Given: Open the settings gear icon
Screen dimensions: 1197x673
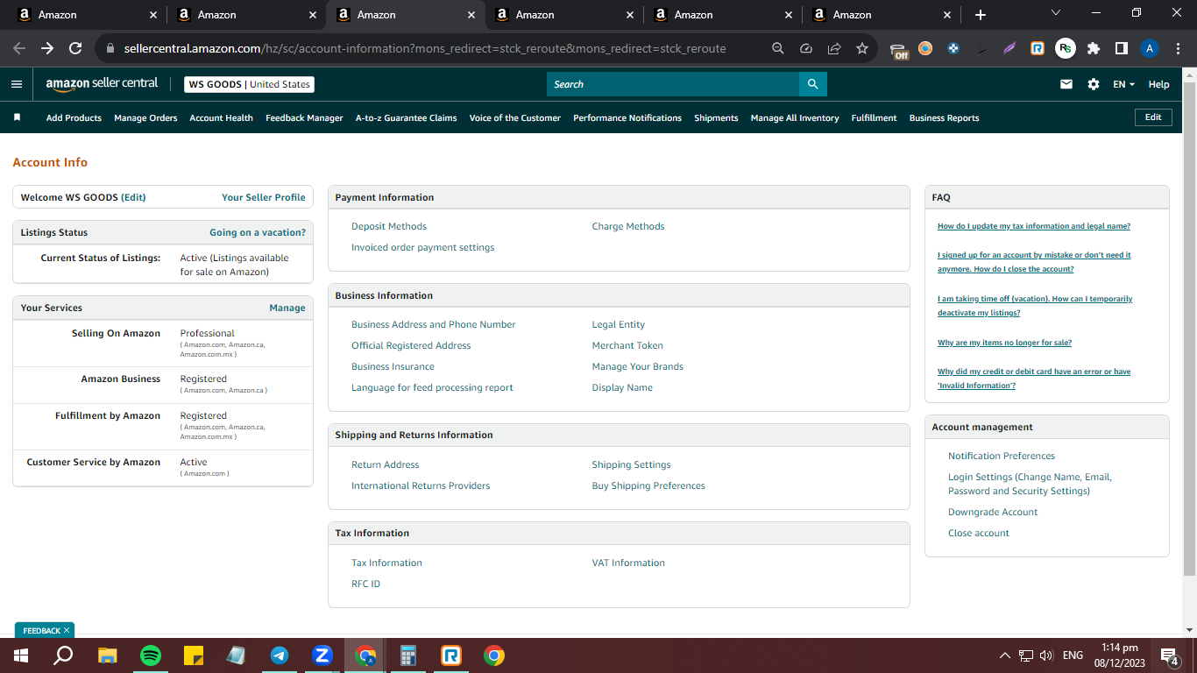Looking at the screenshot, I should pos(1094,84).
